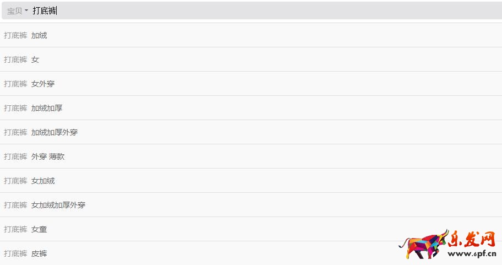The image size is (502, 265).
Task: Pick suggestion 打底裤 加绒加厚
Action: 251,108
